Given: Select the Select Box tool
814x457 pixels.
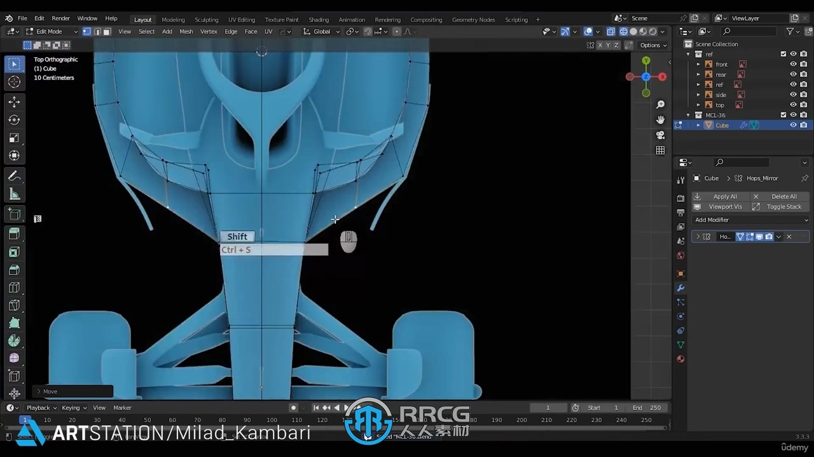Looking at the screenshot, I should point(14,64).
